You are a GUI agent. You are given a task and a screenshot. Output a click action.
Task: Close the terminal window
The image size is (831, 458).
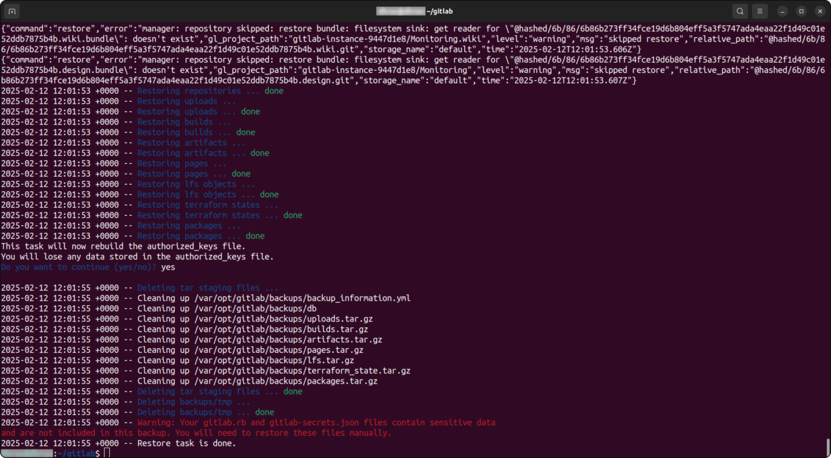820,11
